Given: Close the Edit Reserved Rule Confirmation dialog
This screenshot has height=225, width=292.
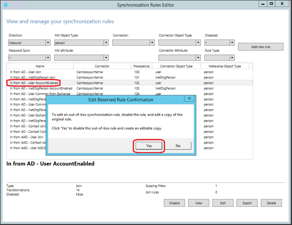Looking at the screenshot, I should point(189,98).
